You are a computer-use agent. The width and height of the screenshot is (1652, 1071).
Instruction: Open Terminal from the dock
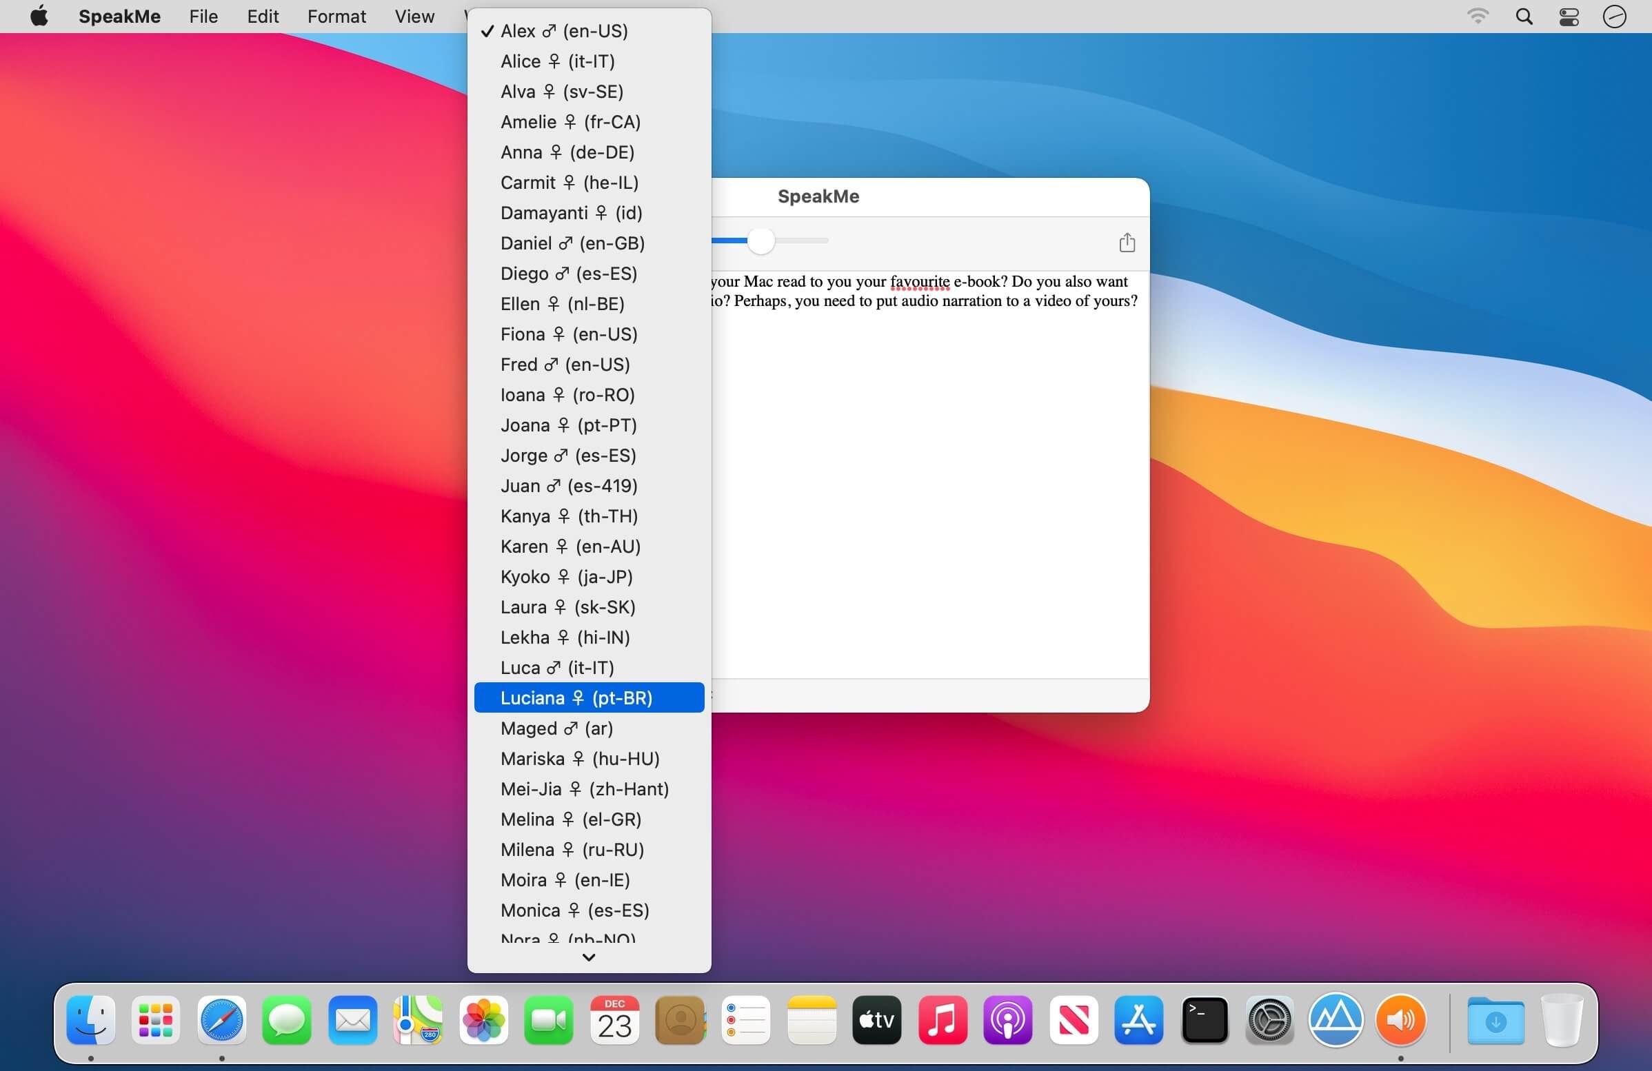[x=1204, y=1020]
